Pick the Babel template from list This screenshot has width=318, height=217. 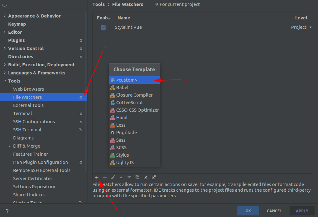122,88
